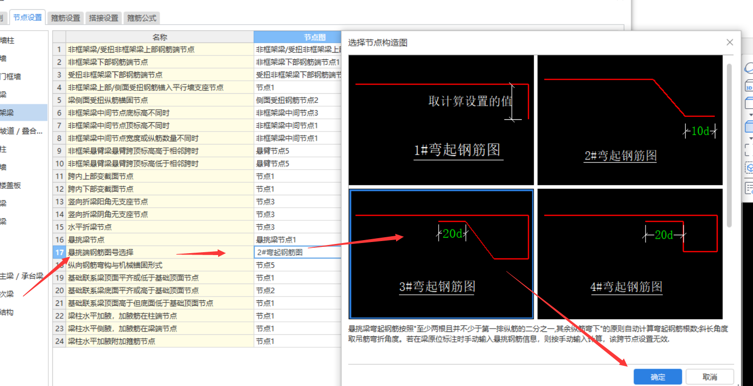This screenshot has height=386, width=753.
Task: Select row 水平折梁节点
Action: pos(160,227)
